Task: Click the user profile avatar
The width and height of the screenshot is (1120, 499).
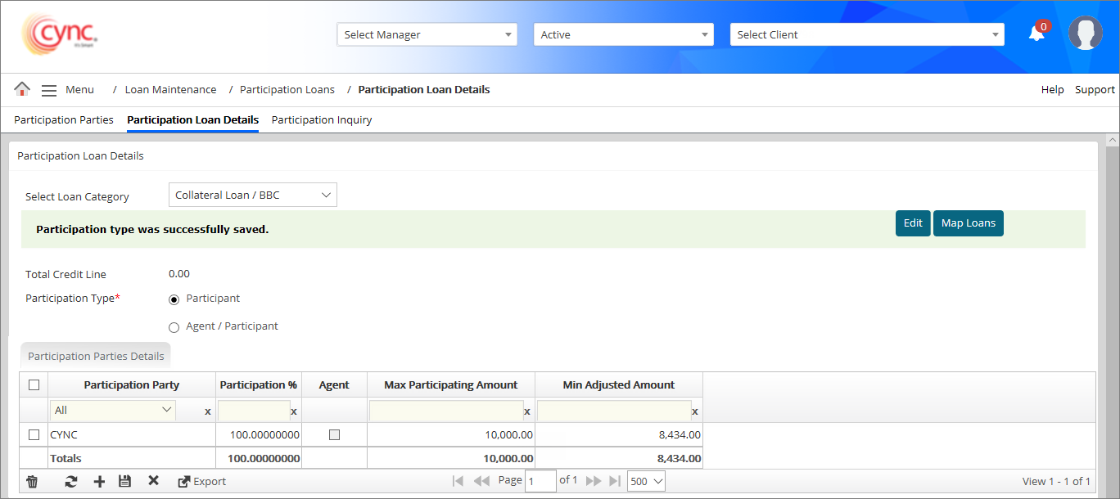Action: (x=1085, y=34)
